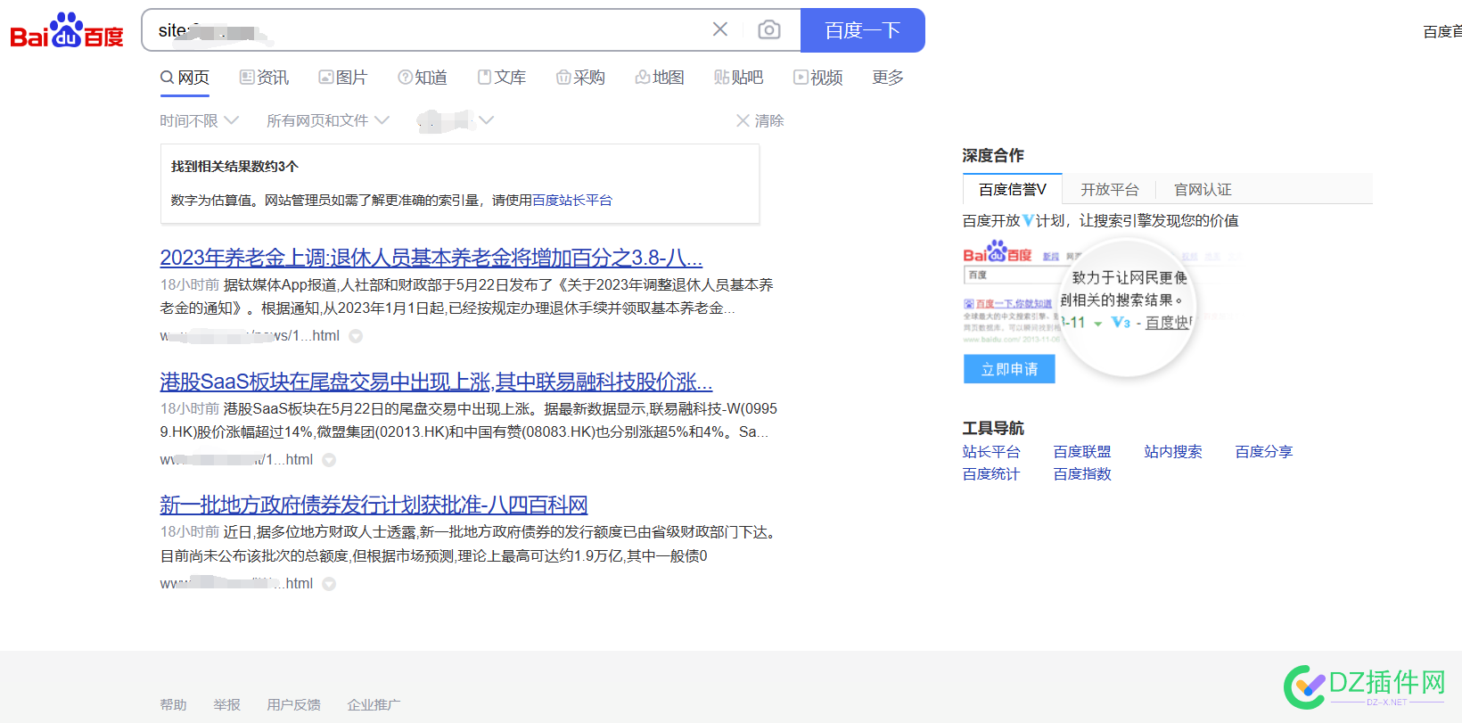
Task: Click the 百度首页 link at top right
Action: coord(1442,31)
